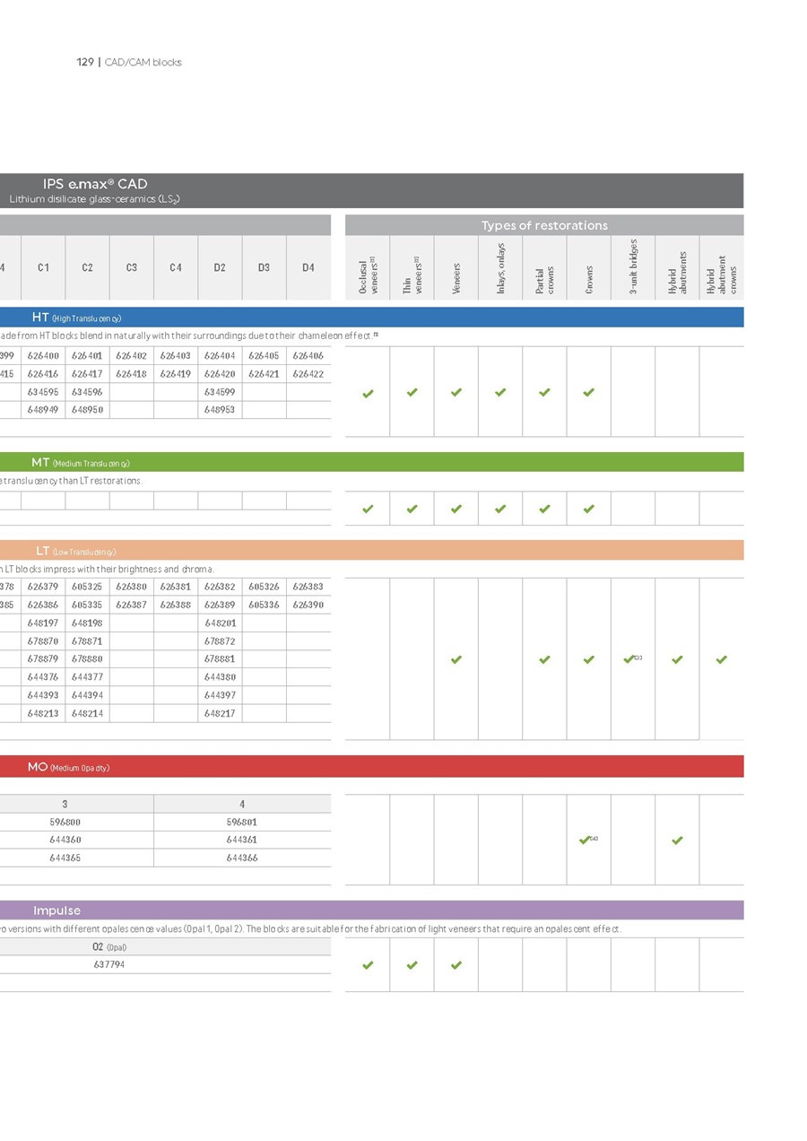Click the HT row Crowns checkmark

[588, 392]
